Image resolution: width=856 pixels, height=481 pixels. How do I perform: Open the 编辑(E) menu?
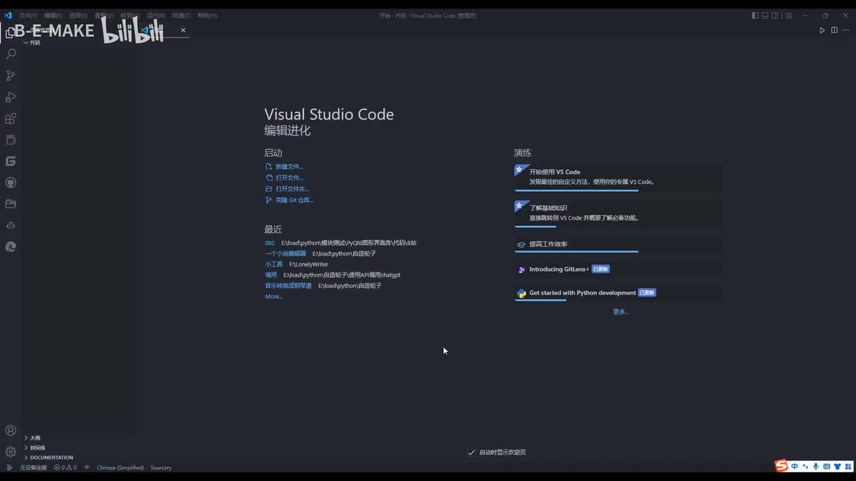click(53, 15)
